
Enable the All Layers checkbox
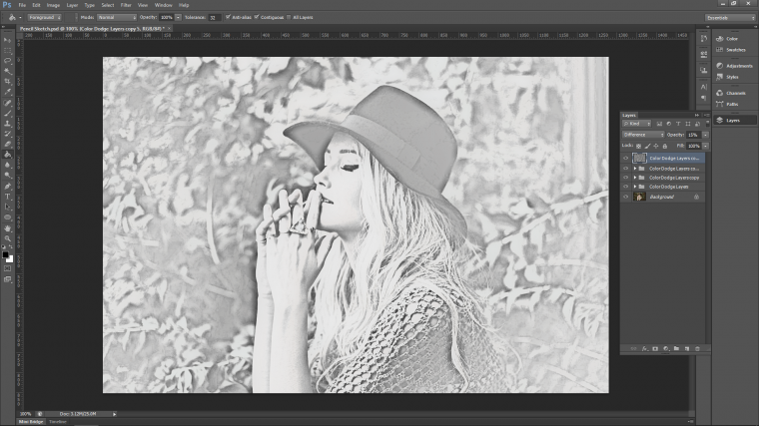tap(289, 17)
